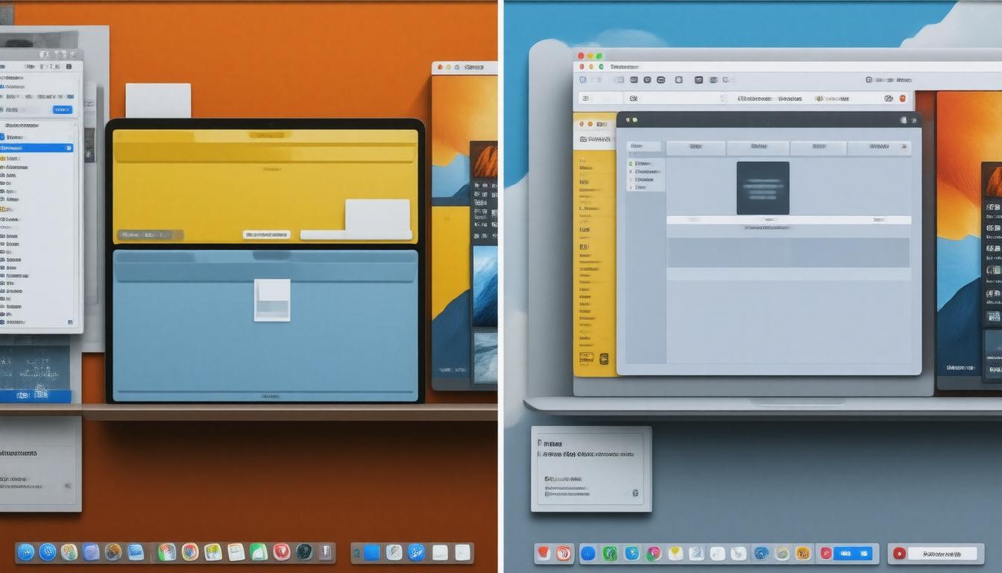The width and height of the screenshot is (1002, 573).
Task: Open the stepper control in browser address bar
Action: pos(722,98)
